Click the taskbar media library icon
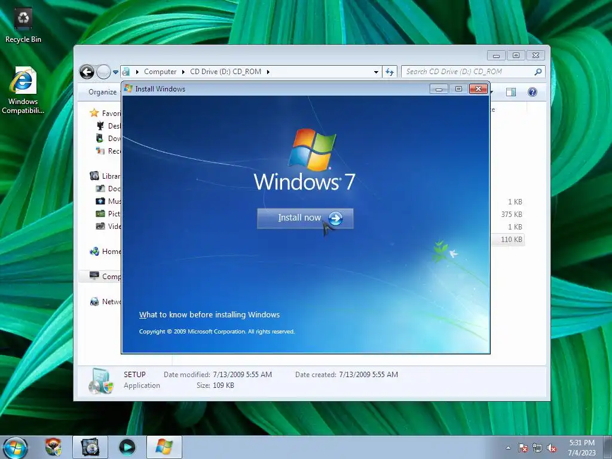Image resolution: width=612 pixels, height=459 pixels. pyautogui.click(x=90, y=447)
